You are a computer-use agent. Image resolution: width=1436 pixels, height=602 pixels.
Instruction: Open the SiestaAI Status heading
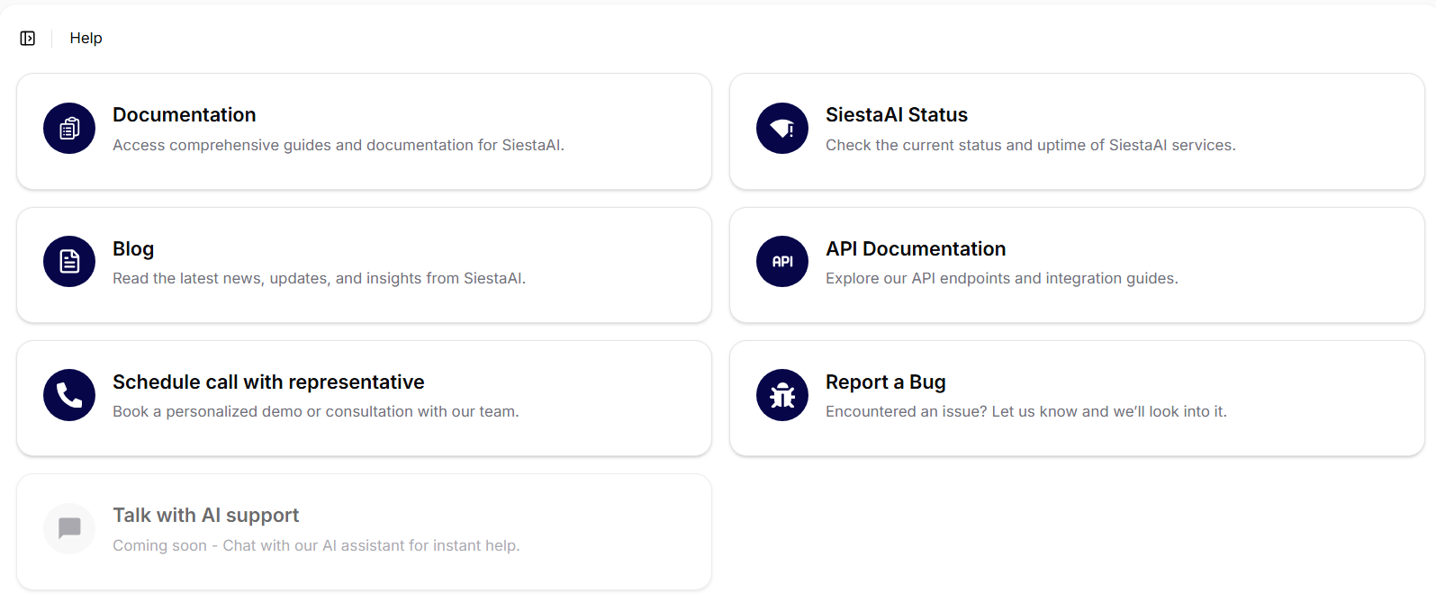(896, 115)
